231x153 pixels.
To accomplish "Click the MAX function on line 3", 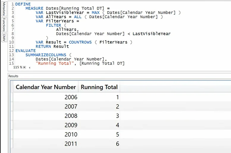I will click(95, 13).
